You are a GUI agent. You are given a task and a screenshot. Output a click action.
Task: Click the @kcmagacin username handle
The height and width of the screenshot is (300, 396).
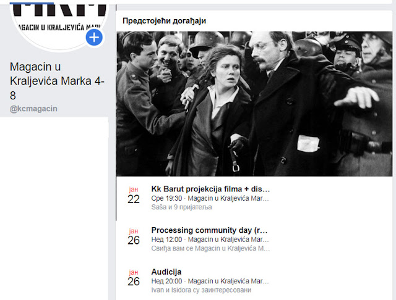click(33, 109)
